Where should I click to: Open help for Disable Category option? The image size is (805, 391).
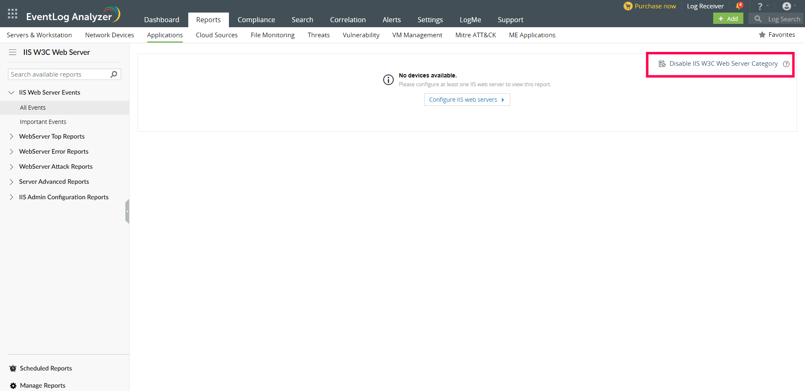786,64
